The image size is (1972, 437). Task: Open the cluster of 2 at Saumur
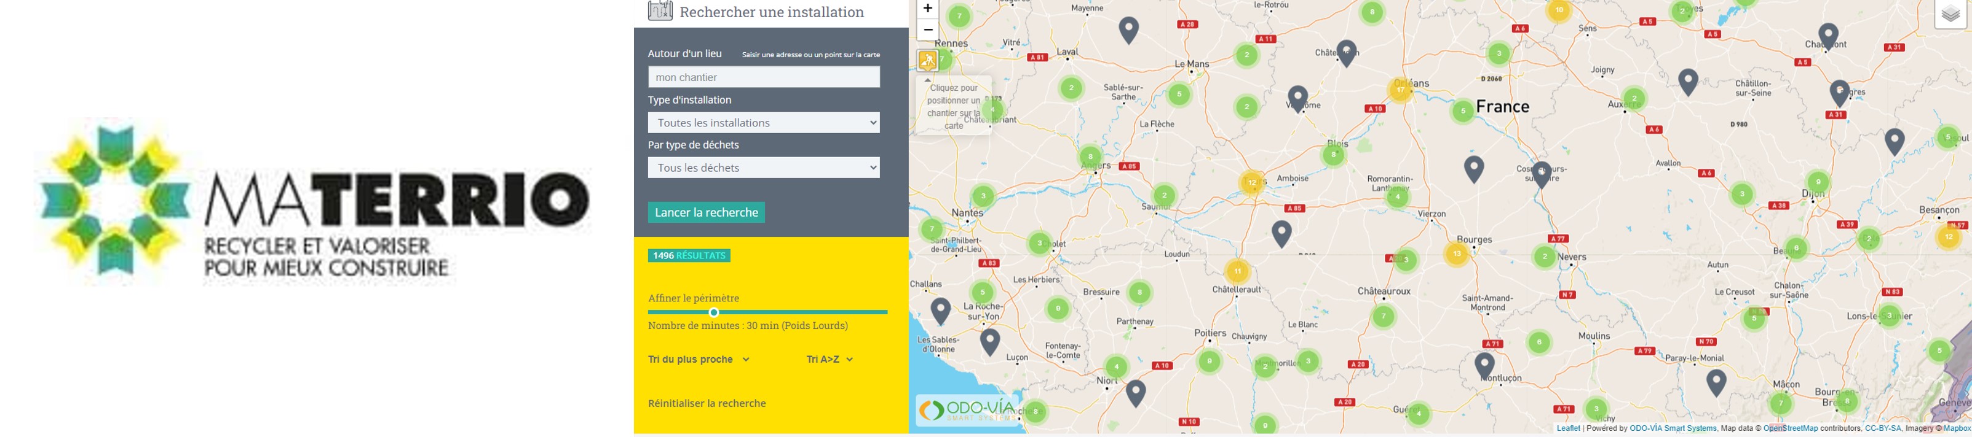tap(1165, 196)
